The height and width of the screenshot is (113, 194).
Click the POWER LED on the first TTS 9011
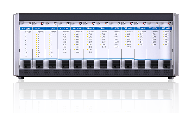coord(24,32)
